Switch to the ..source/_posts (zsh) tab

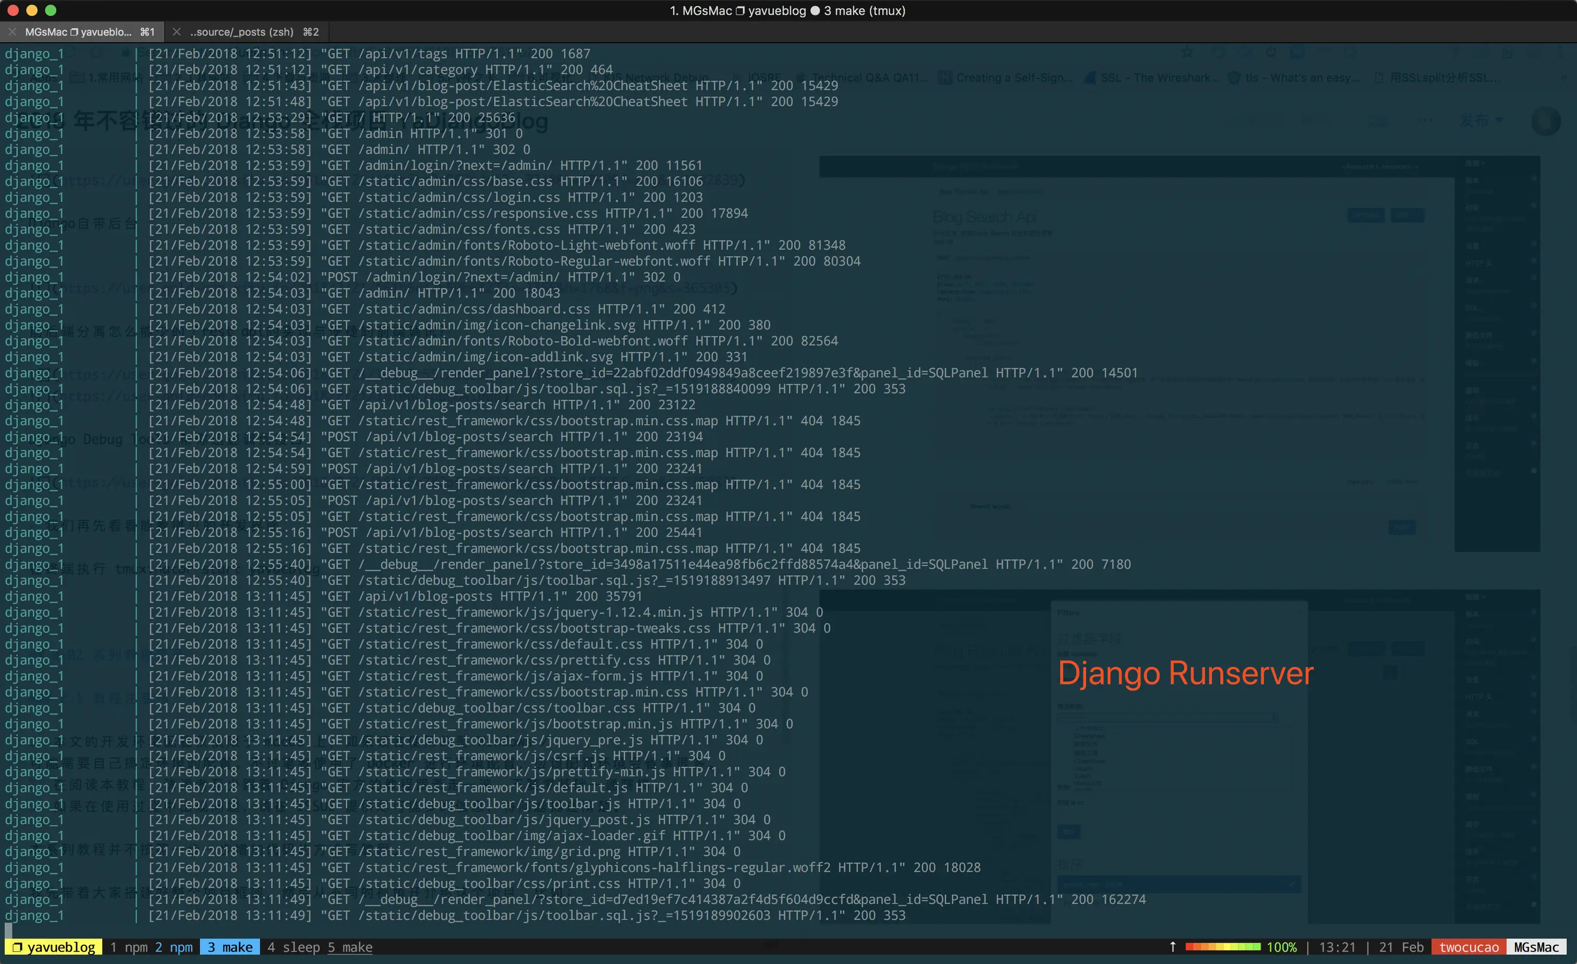tap(243, 32)
